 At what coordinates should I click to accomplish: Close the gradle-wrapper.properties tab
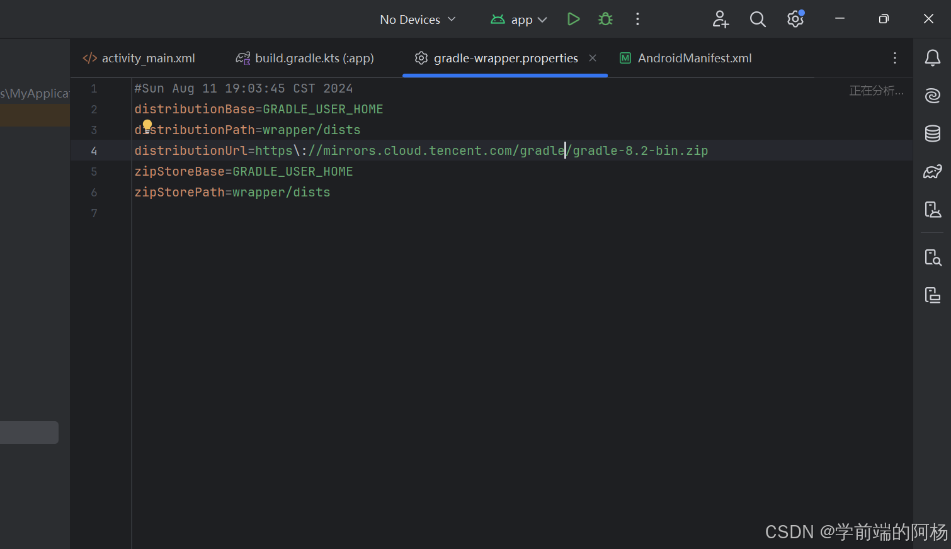[x=593, y=58]
